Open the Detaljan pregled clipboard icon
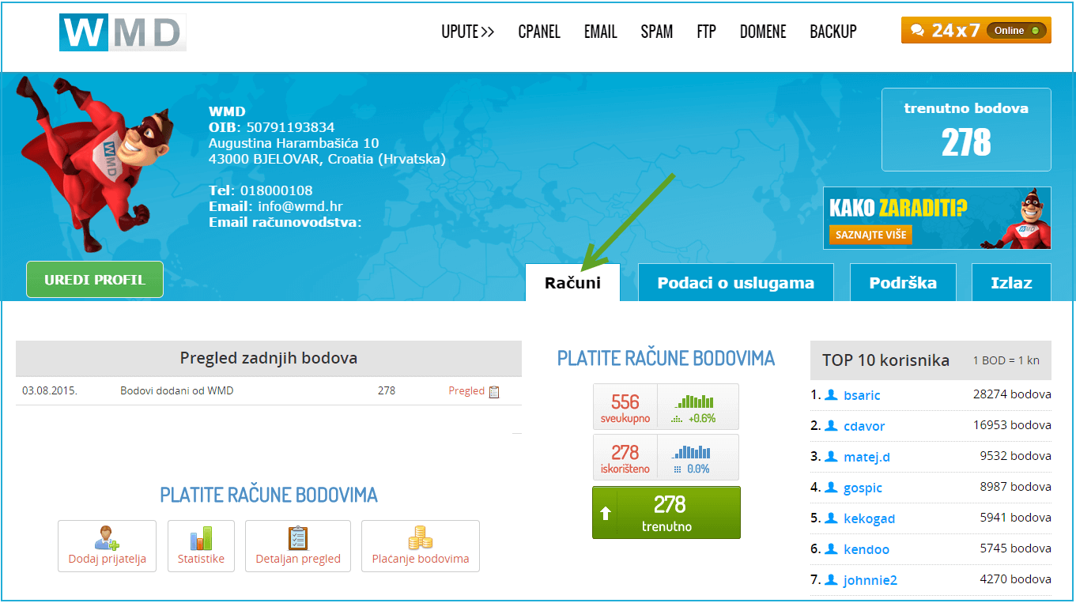1076x603 pixels. (298, 537)
